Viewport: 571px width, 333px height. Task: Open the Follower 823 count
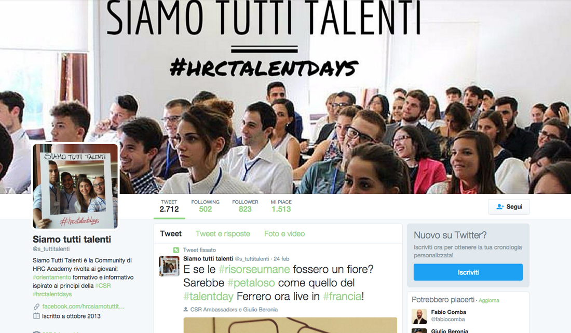pyautogui.click(x=245, y=206)
